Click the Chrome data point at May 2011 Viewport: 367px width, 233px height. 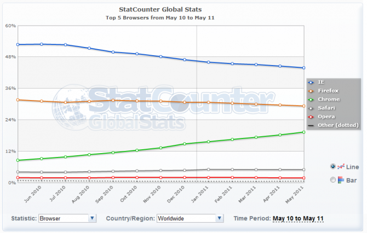pyautogui.click(x=303, y=132)
